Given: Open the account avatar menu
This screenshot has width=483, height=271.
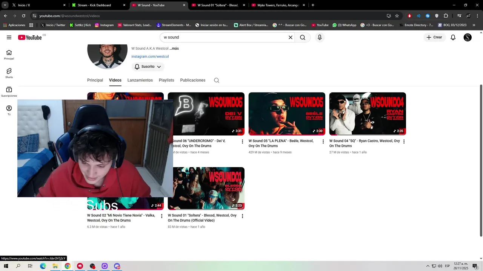Looking at the screenshot, I should click(x=468, y=37).
